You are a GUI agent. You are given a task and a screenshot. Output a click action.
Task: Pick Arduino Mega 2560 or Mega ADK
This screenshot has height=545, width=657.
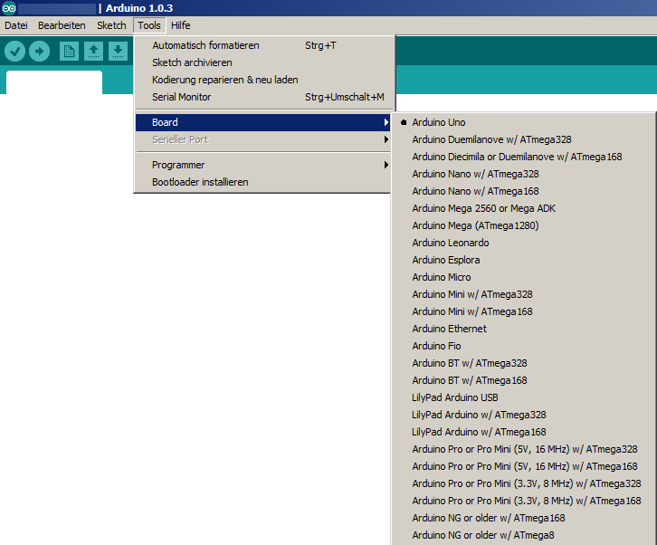tap(483, 208)
